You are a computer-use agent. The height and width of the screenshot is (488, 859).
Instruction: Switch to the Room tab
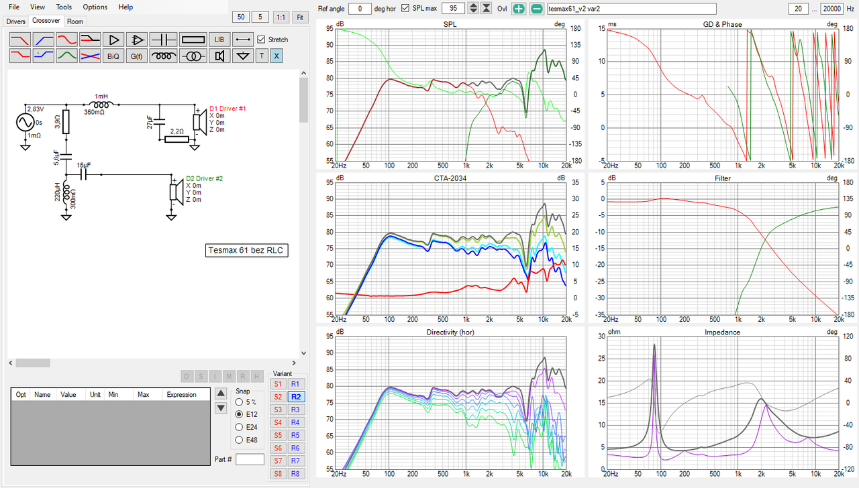[75, 21]
